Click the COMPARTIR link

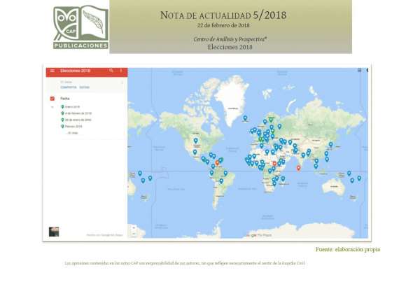pos(68,87)
